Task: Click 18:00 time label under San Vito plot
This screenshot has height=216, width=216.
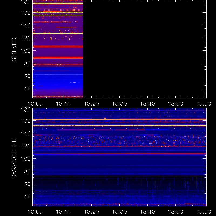Action: point(35,104)
